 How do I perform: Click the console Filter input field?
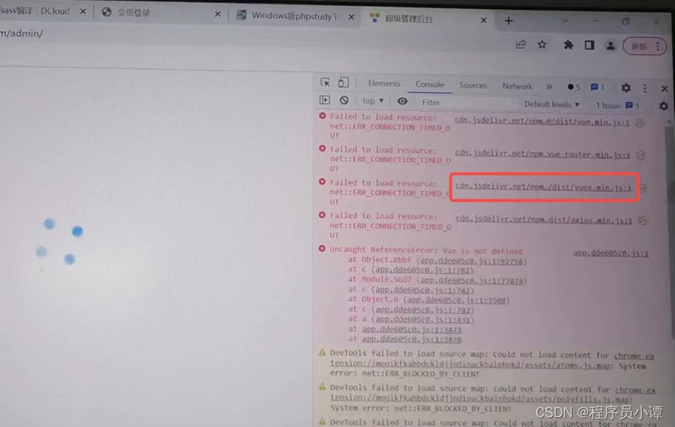click(460, 103)
